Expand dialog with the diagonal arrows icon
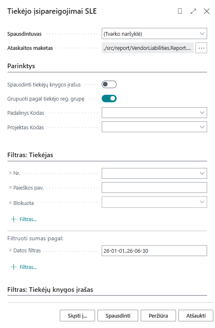 click(193, 11)
